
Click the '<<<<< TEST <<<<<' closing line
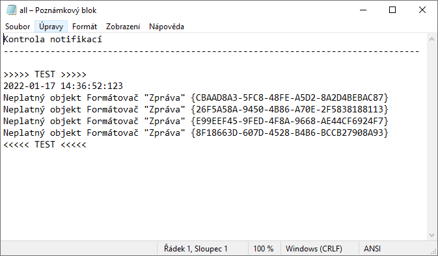[45, 144]
